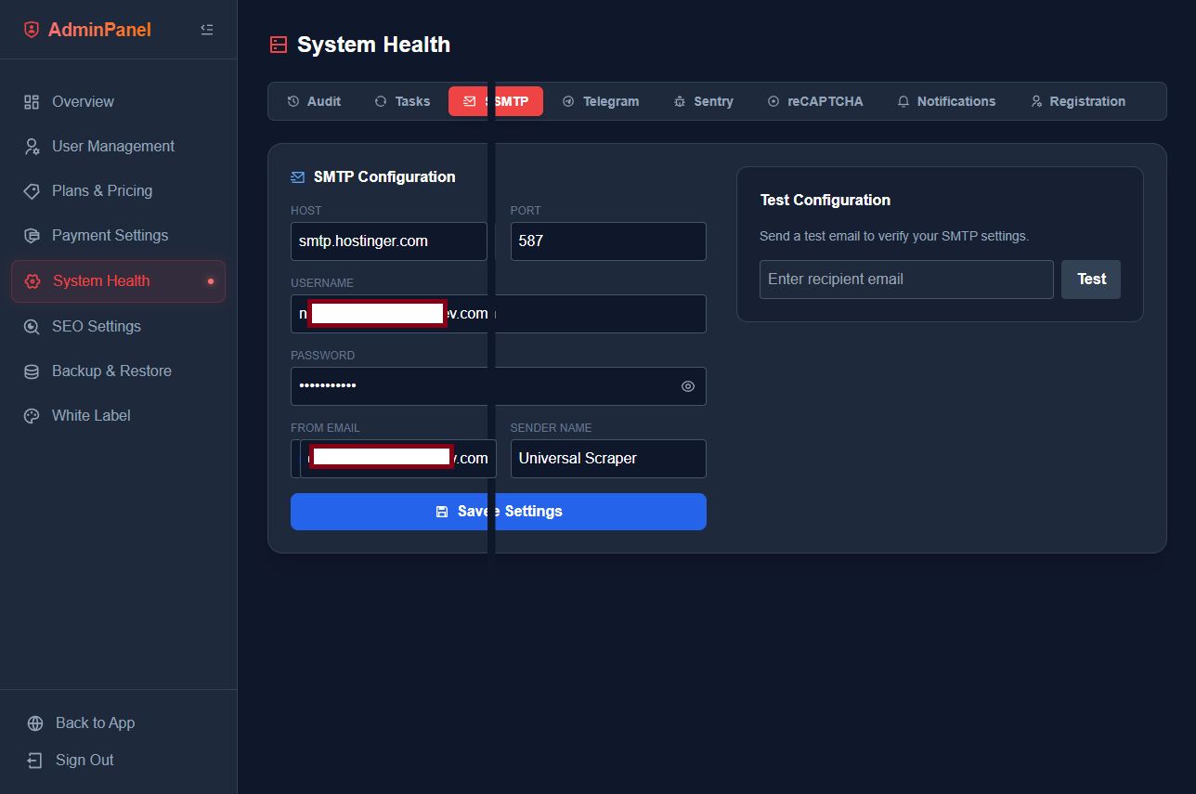Screen dimensions: 1196x794
Task: Click the Plans & Pricing tag icon
Action: click(x=32, y=191)
